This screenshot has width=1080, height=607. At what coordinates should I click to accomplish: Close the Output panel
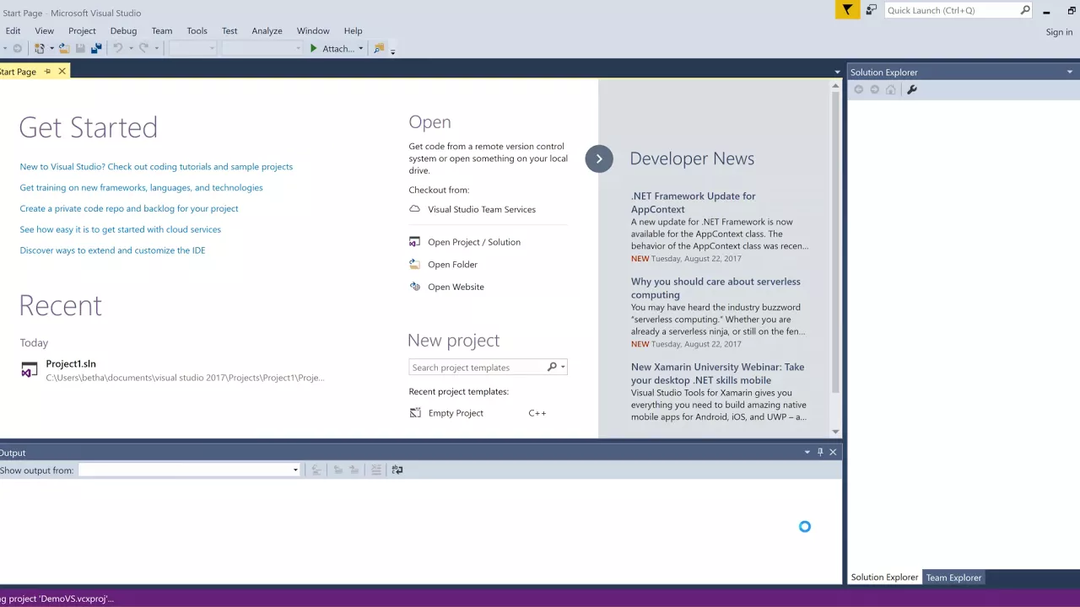[833, 453]
